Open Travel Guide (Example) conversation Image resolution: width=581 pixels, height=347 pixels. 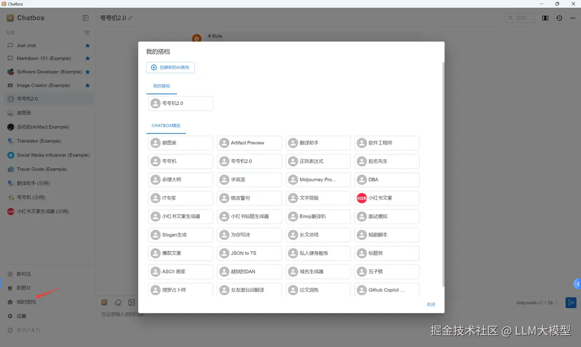pos(48,169)
